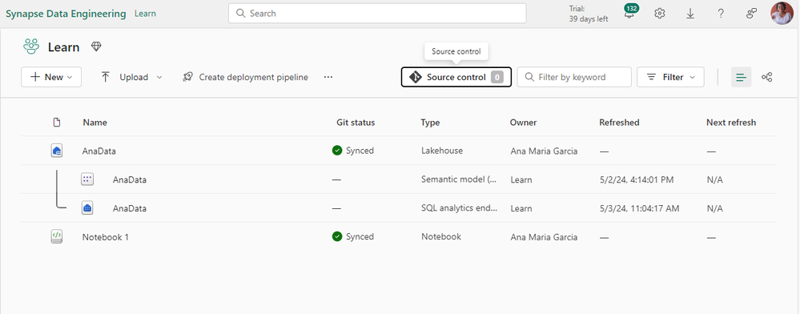The width and height of the screenshot is (800, 314).
Task: Open the Notebook 1 item name
Action: 106,237
